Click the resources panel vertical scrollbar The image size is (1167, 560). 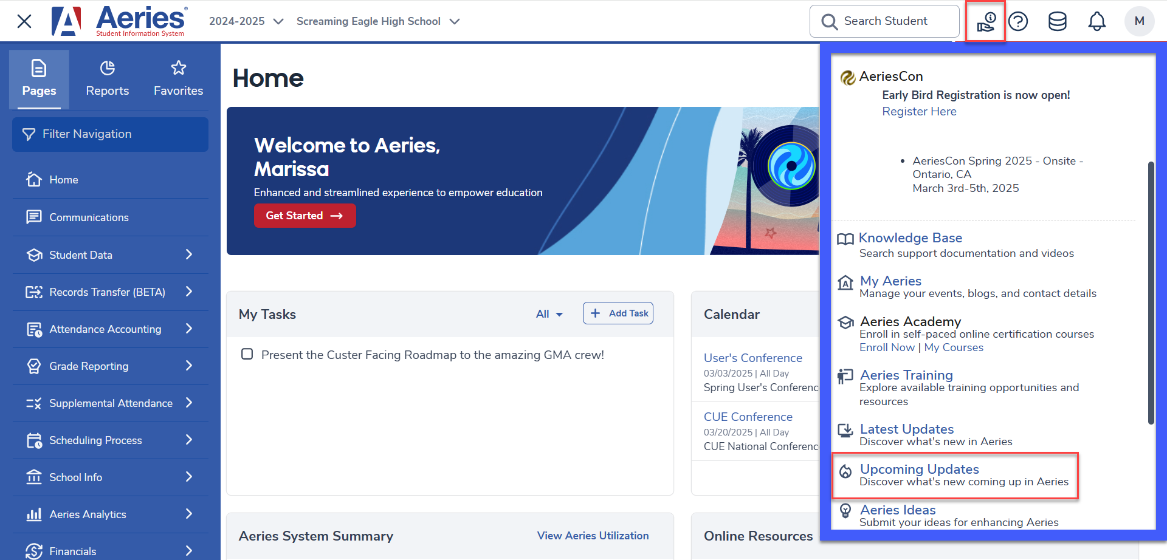coord(1151,293)
